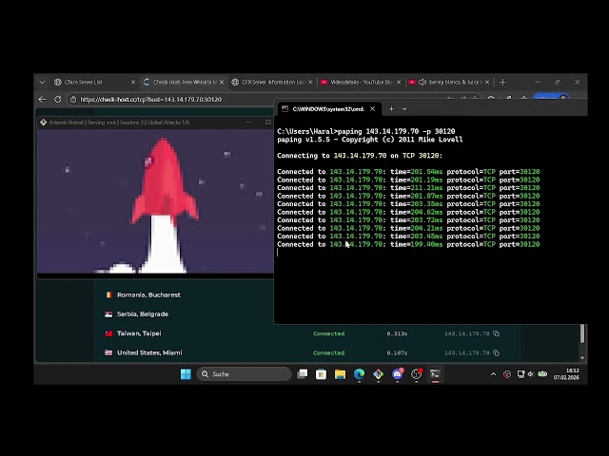The width and height of the screenshot is (609, 456).
Task: Go back in the browser
Action: click(42, 100)
